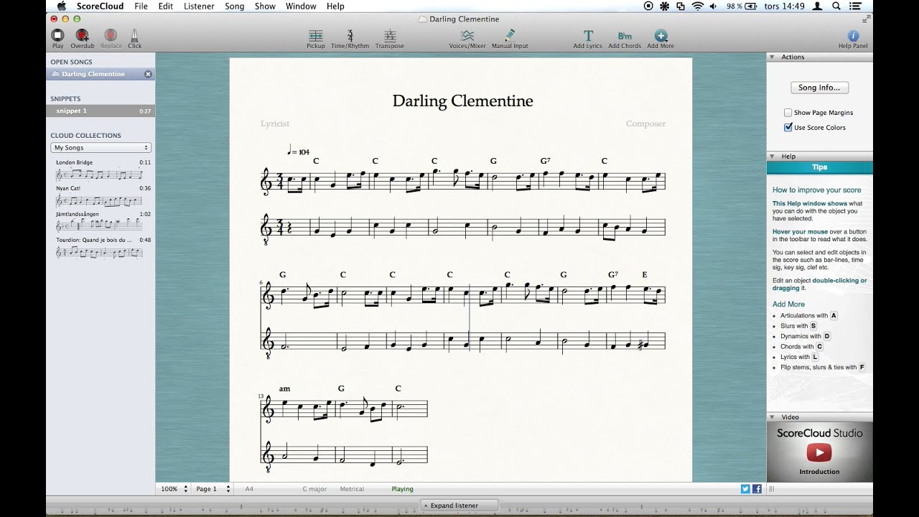
Task: Open the Apple menu
Action: (62, 6)
